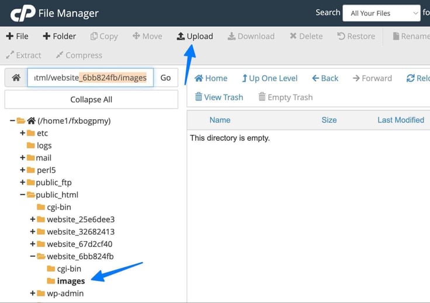
Task: Go to Home in file pane
Action: [211, 78]
